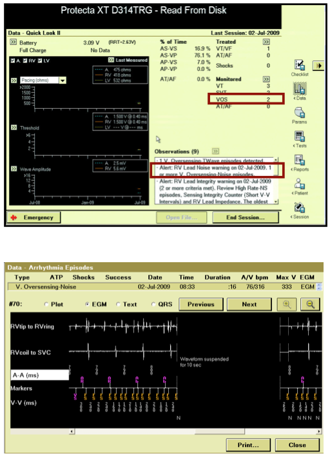The image size is (330, 458).
Task: Click the EGM scrollbar left arrow
Action: 72,431
